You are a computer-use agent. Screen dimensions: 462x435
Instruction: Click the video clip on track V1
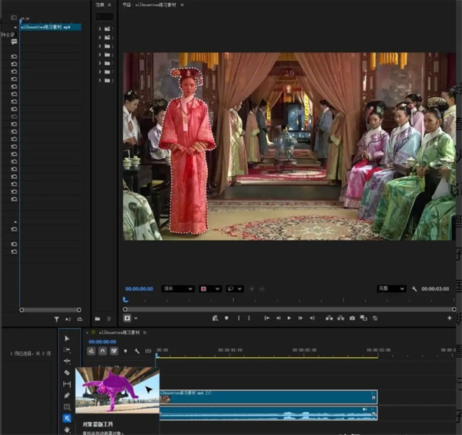point(268,396)
